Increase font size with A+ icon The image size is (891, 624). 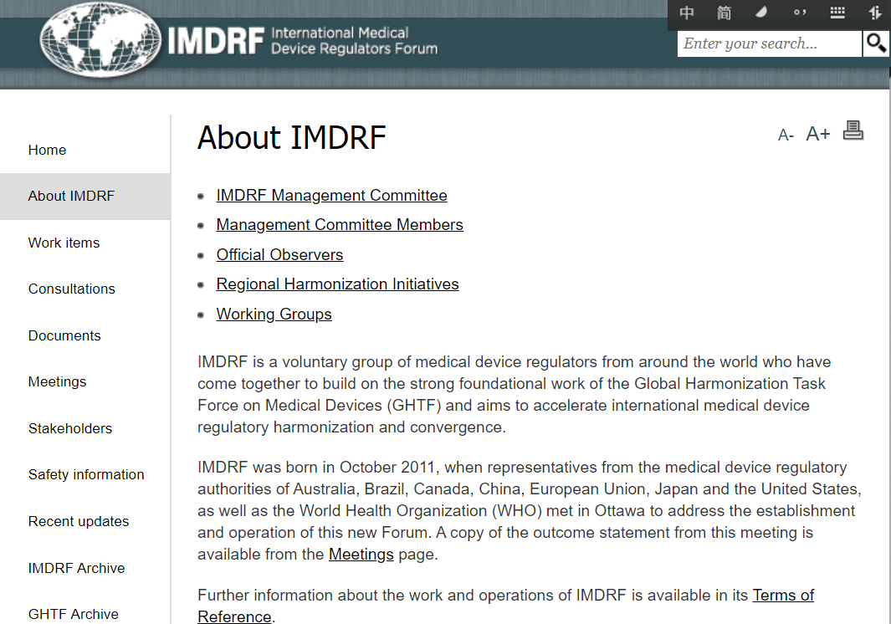[817, 134]
